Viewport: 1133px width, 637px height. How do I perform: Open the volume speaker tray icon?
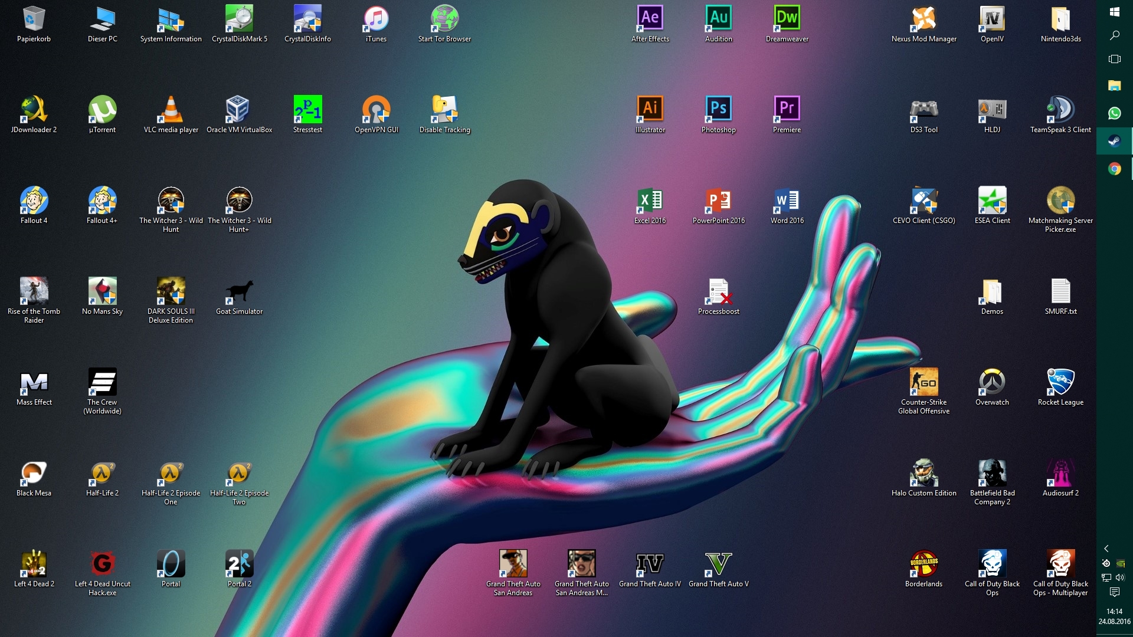[1120, 577]
